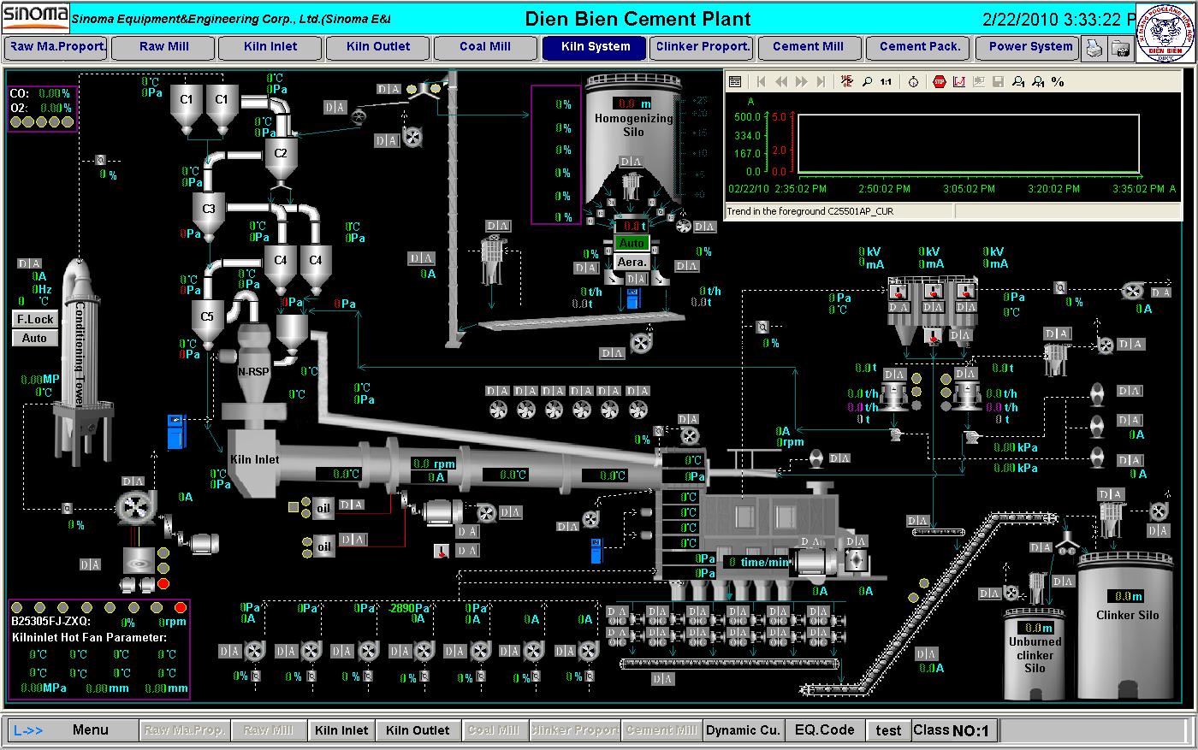
Task: Toggle the gray Auto button under F.Lock
Action: click(x=35, y=338)
